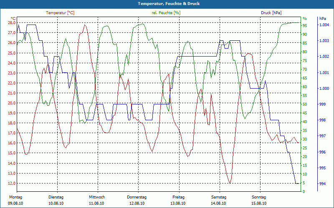Click the date '15.08.10'
Image resolution: width=334 pixels, height=208 pixels.
[259, 203]
